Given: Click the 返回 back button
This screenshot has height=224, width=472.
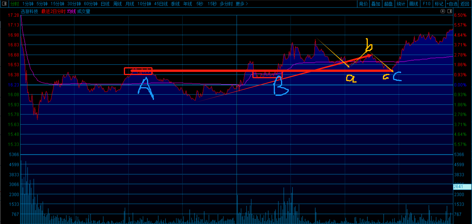Looking at the screenshot, I should coord(465,4).
